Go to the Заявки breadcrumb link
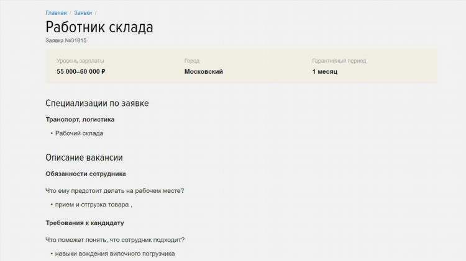 [83, 13]
